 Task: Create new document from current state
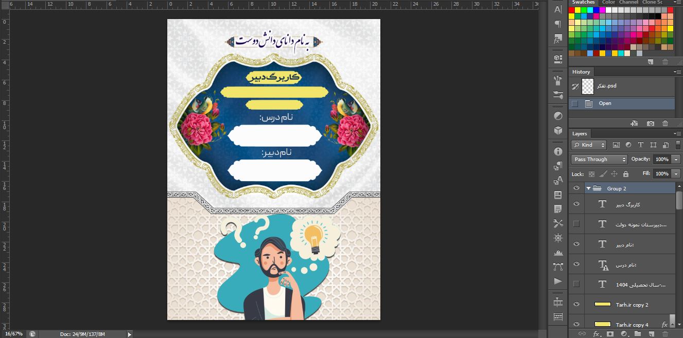[635, 123]
